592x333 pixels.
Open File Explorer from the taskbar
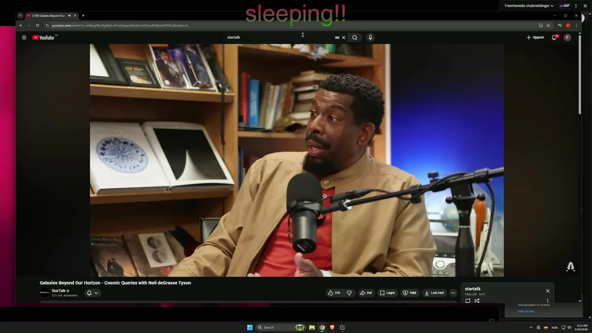click(312, 327)
